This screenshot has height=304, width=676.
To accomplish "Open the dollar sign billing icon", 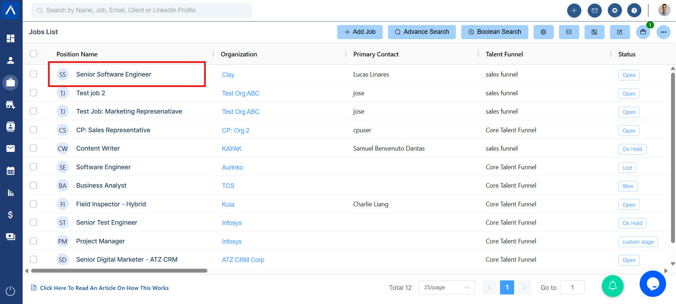I will point(11,214).
